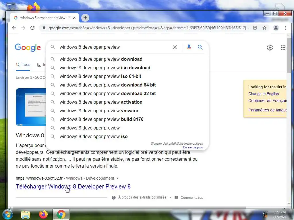Choose suggestion ending in 'download'
This screenshot has height=220, width=294.
pos(127,59)
